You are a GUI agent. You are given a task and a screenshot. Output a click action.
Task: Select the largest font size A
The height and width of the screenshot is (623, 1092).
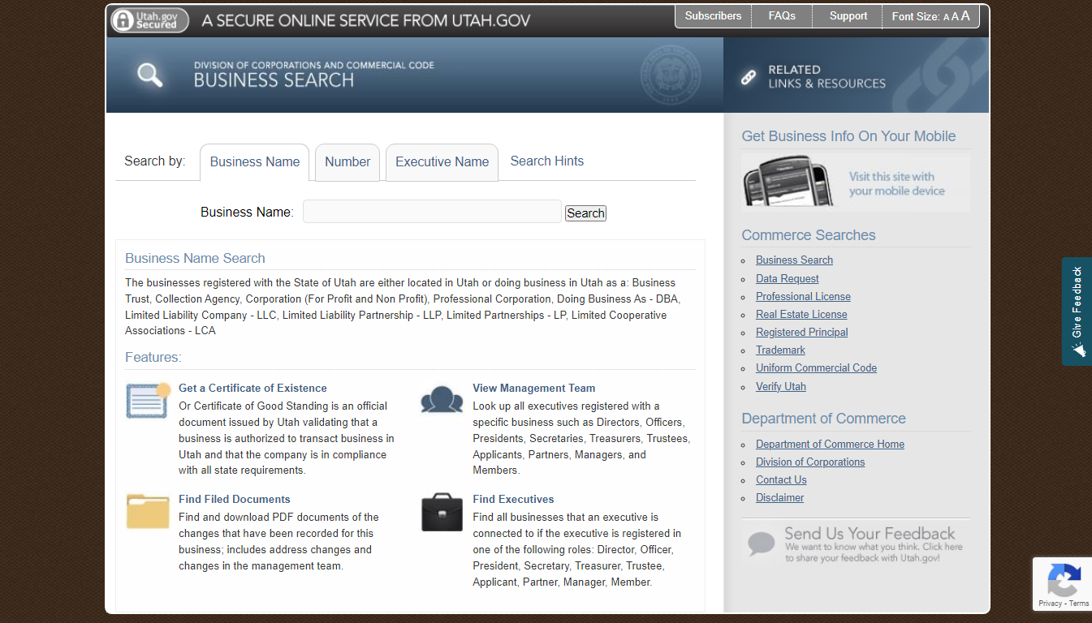[965, 15]
